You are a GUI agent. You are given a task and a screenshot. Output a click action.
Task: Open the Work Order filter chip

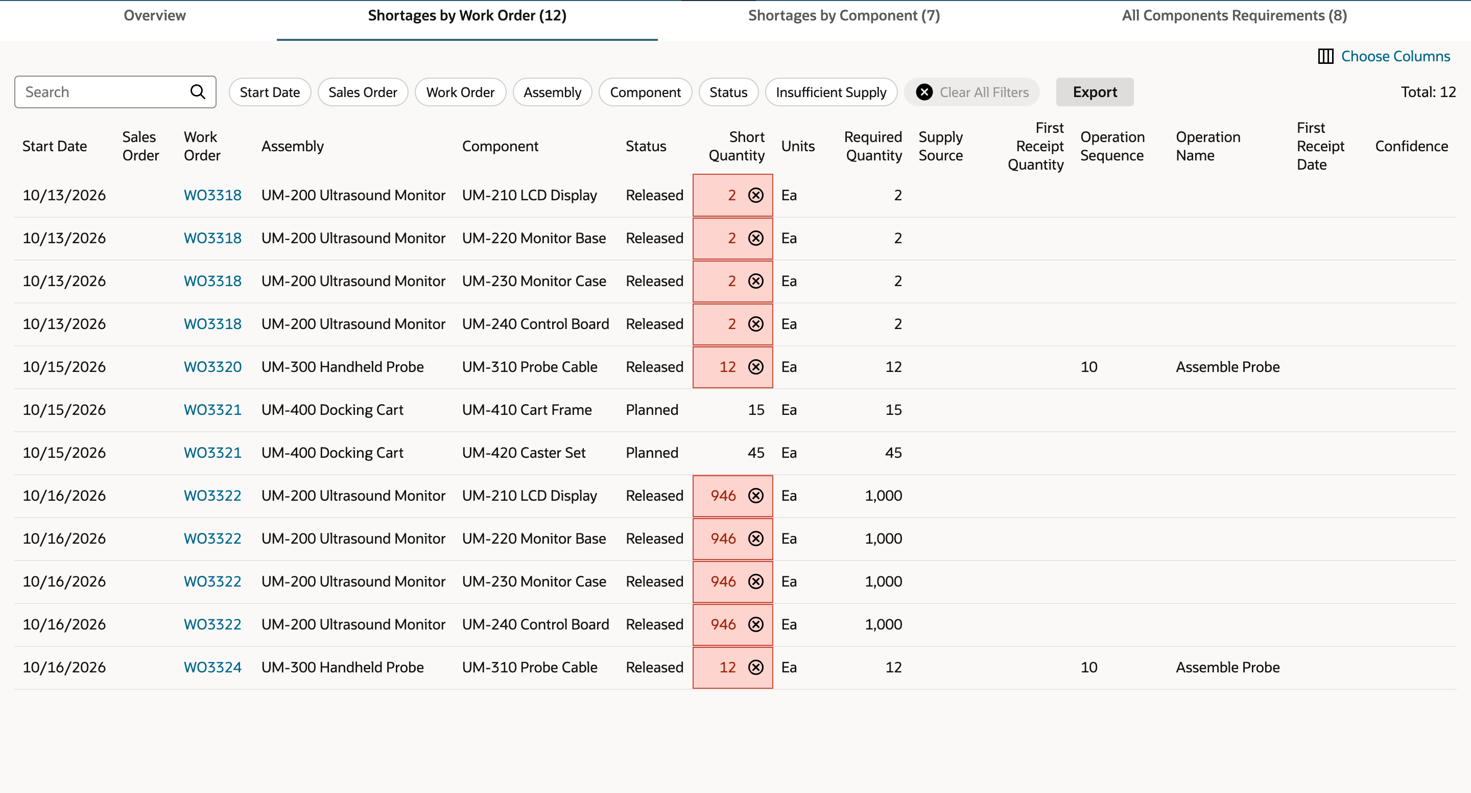pos(460,92)
